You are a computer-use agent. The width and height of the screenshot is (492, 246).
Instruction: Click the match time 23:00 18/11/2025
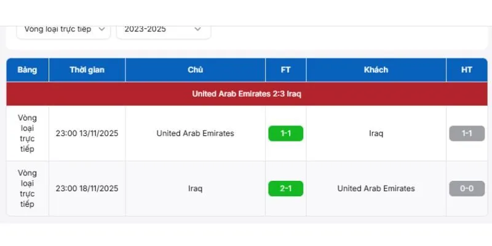pyautogui.click(x=87, y=188)
